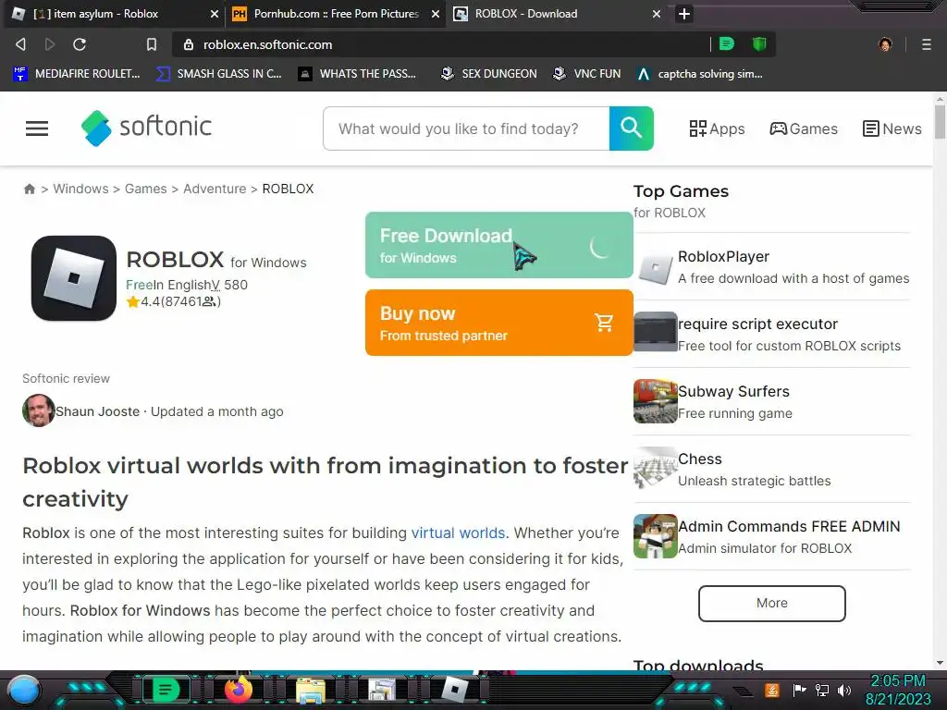Click Shaun Jooste author avatar
The height and width of the screenshot is (710, 947).
point(38,410)
